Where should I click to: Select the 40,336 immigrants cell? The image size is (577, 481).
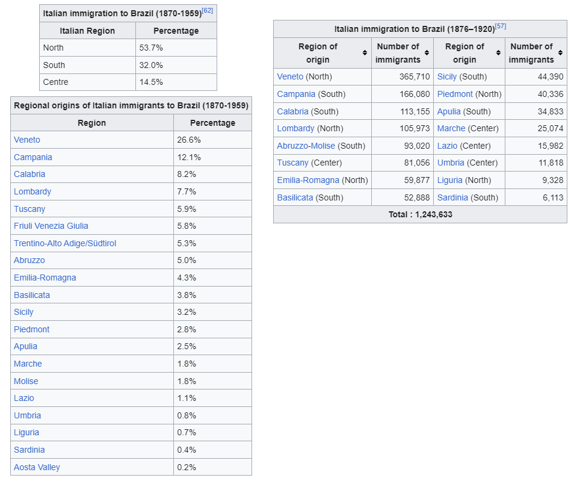point(536,94)
